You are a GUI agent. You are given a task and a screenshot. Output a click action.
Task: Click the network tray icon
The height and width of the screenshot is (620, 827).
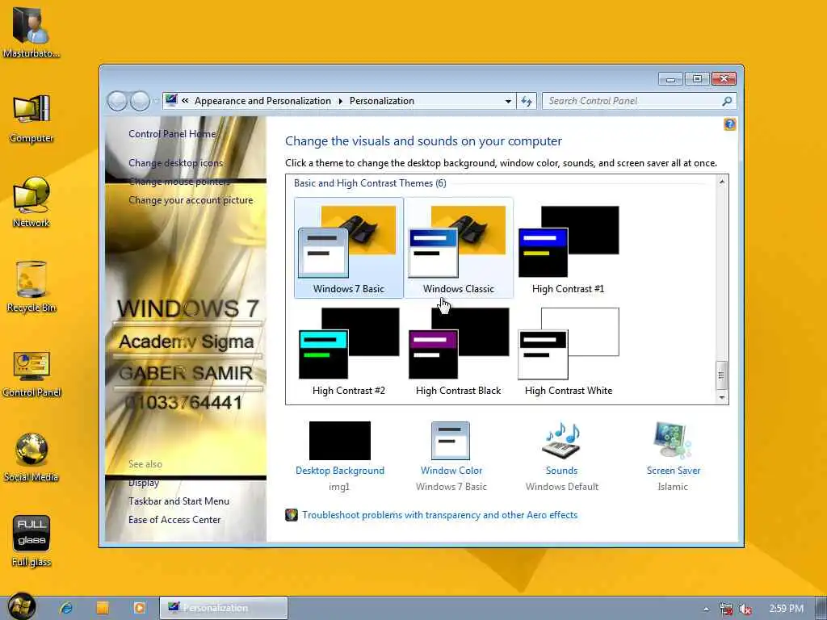[x=726, y=609]
